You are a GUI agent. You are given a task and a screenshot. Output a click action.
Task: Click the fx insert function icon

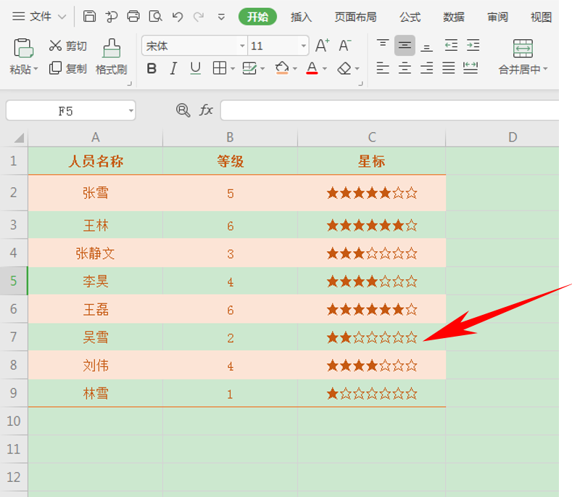click(206, 110)
